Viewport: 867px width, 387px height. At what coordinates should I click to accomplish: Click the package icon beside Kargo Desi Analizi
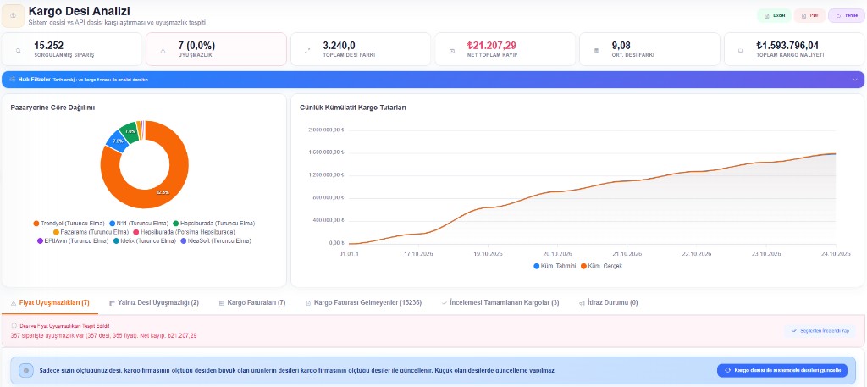[x=14, y=15]
